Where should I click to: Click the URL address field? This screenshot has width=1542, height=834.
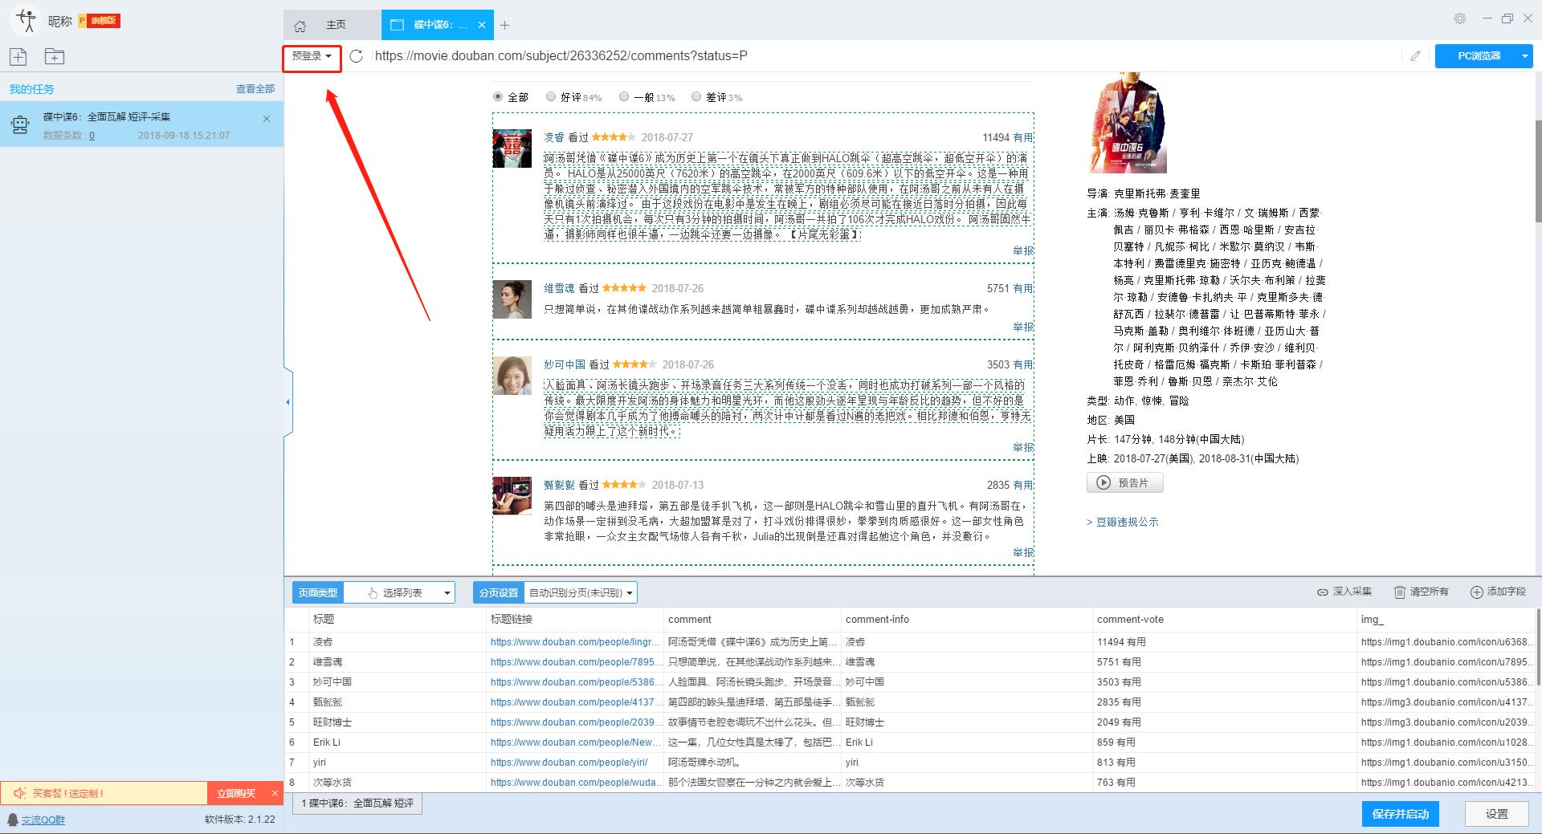883,56
